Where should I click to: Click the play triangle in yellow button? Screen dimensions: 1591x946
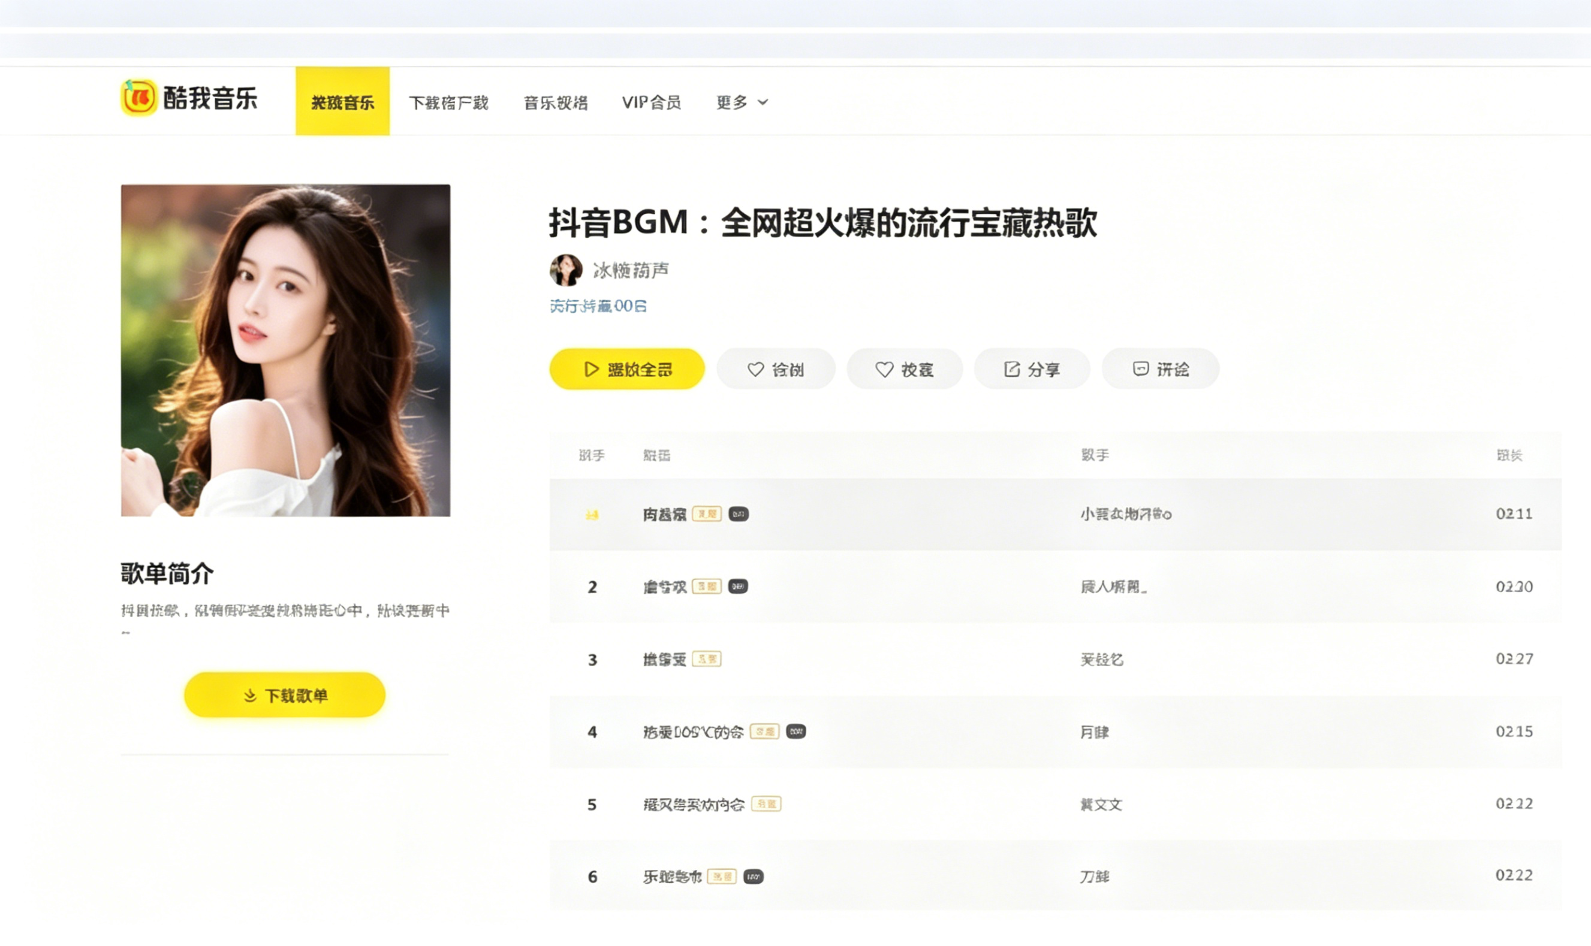(x=591, y=369)
